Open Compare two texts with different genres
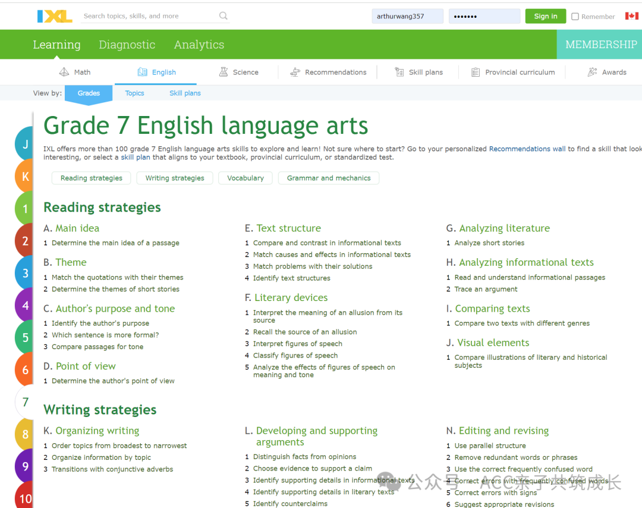Viewport: 642px width, 508px height. (x=522, y=323)
